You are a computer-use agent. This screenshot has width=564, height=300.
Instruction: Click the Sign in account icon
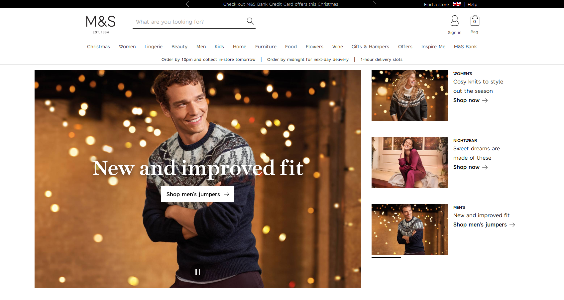click(455, 21)
